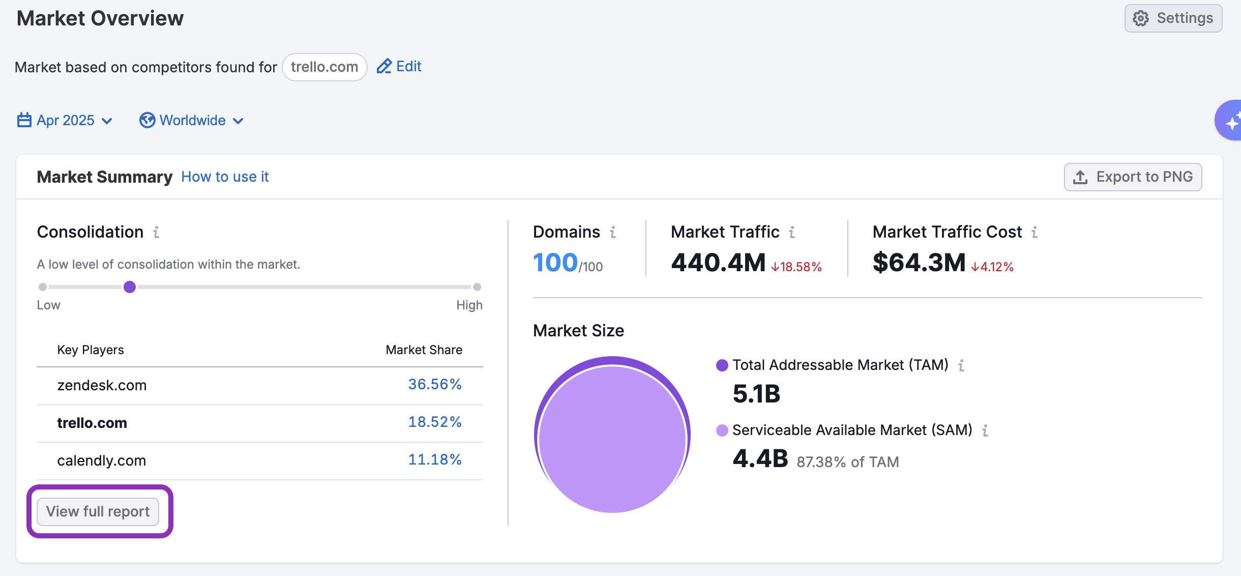1241x576 pixels.
Task: Click the Domains info icon
Action: [613, 232]
